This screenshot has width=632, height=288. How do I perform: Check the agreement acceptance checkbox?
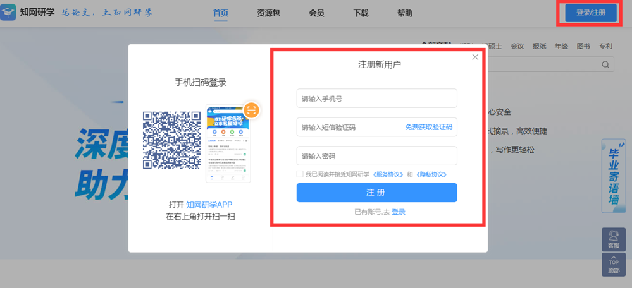click(x=300, y=174)
